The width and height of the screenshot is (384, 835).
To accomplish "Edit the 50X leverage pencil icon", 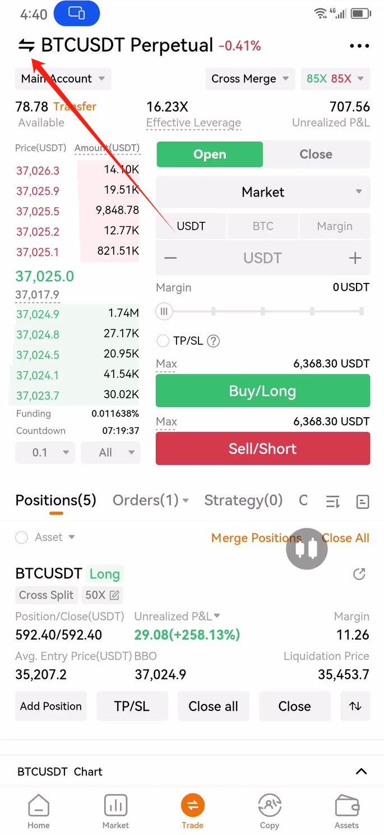I will [114, 595].
